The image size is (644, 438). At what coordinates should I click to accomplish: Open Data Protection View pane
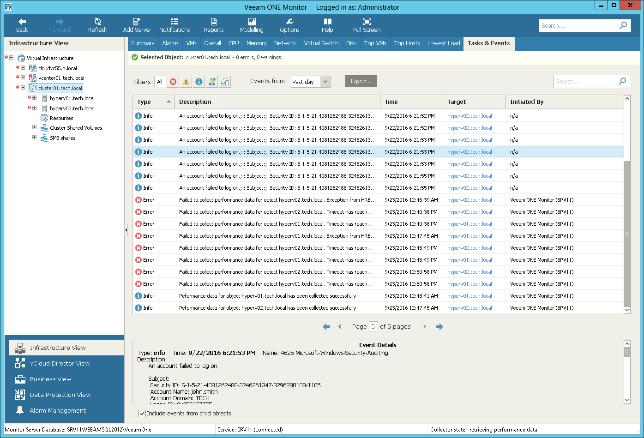click(x=66, y=395)
